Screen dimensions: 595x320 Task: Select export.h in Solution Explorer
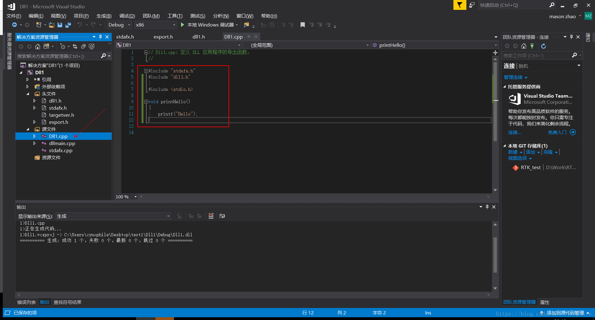[x=59, y=122]
